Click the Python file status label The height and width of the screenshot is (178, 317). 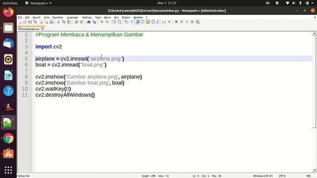23,176
